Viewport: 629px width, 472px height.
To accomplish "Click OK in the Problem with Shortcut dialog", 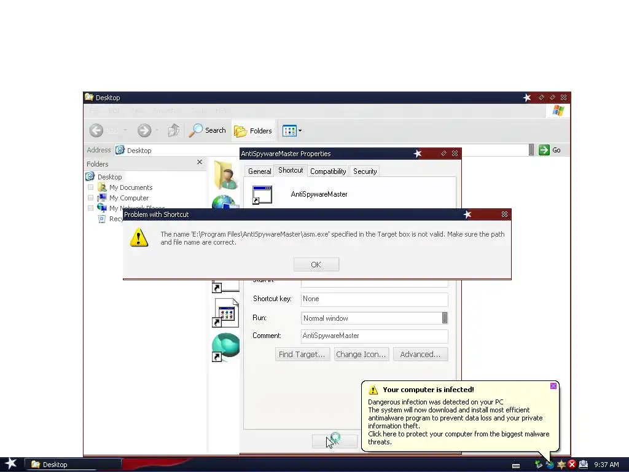I will coord(316,264).
